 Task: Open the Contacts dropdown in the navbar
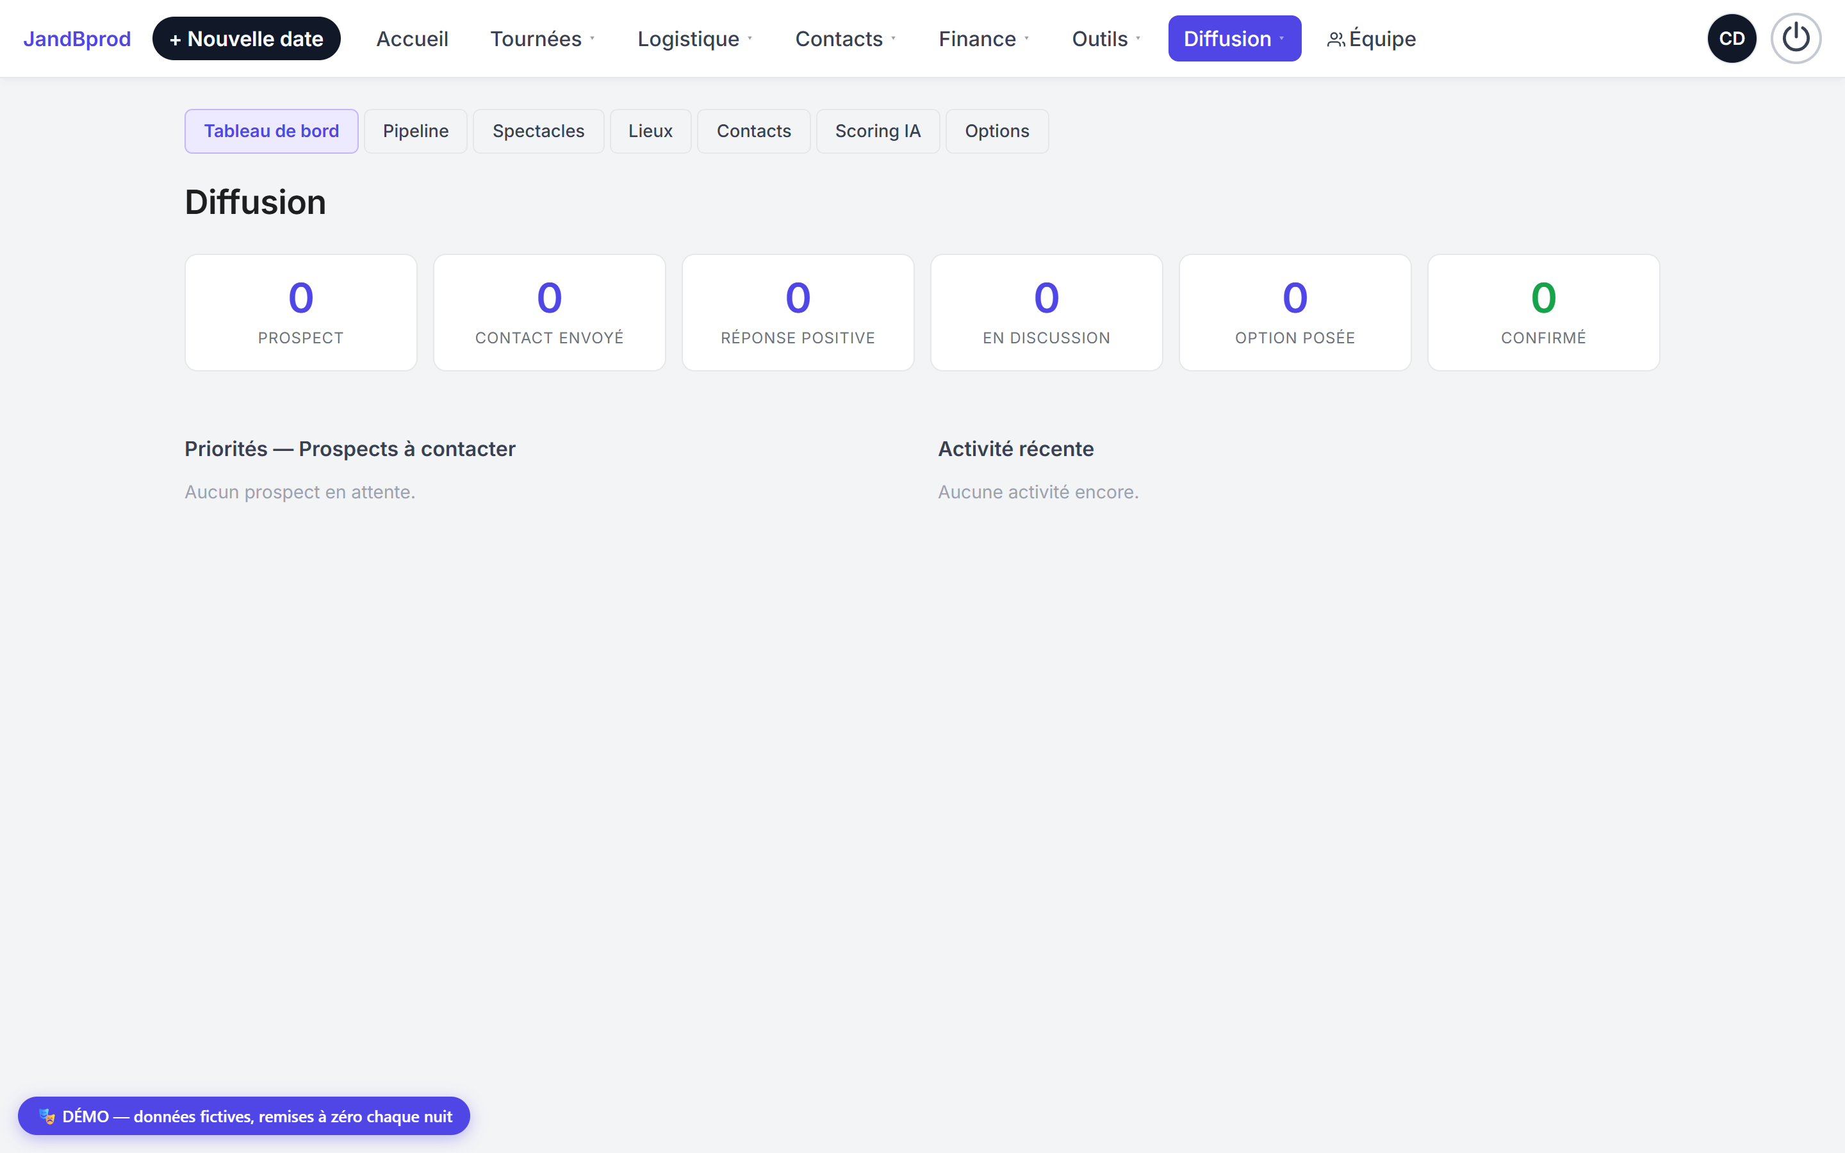pyautogui.click(x=845, y=39)
